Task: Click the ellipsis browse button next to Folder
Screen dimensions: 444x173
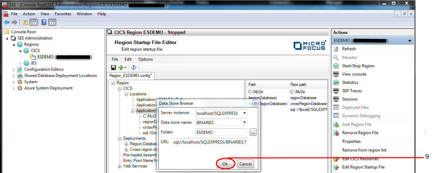Action: click(253, 132)
